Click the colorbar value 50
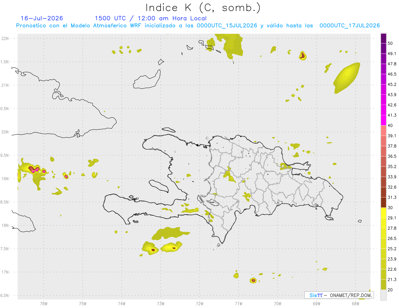Screen dimensions: 399x308 (390, 43)
